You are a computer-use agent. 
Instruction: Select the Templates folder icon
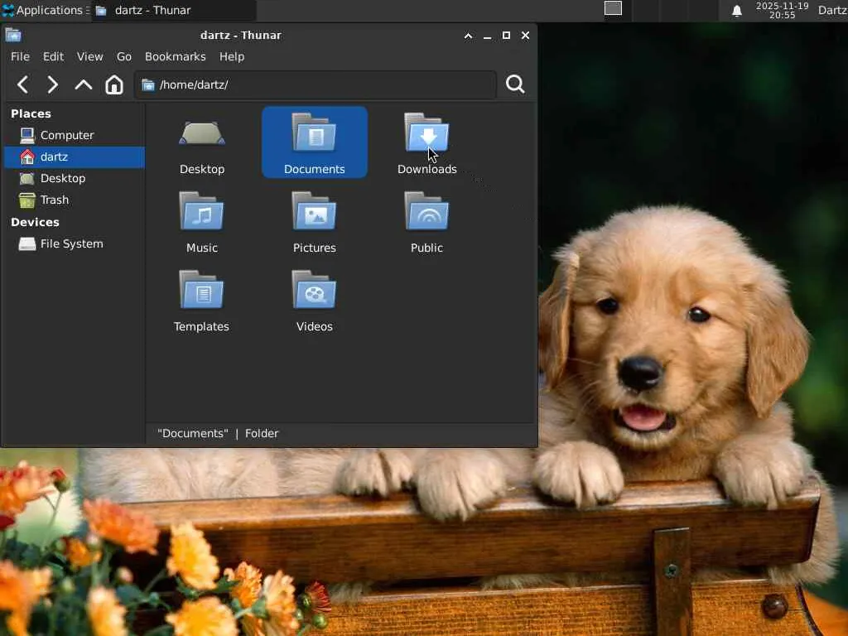[x=201, y=291]
